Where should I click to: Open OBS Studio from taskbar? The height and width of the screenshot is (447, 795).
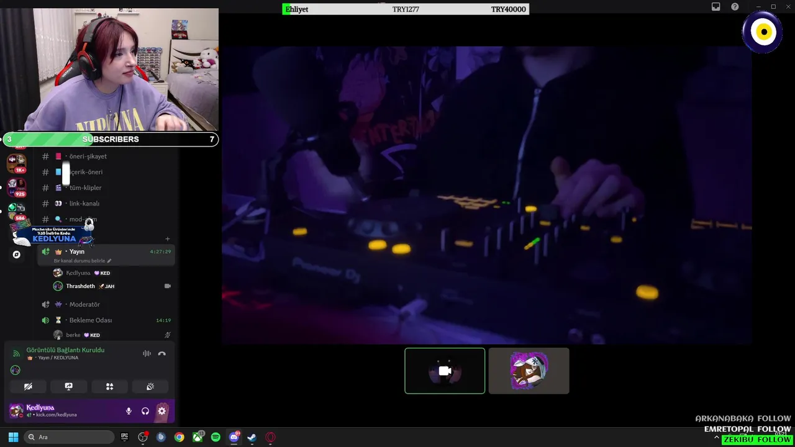143,437
